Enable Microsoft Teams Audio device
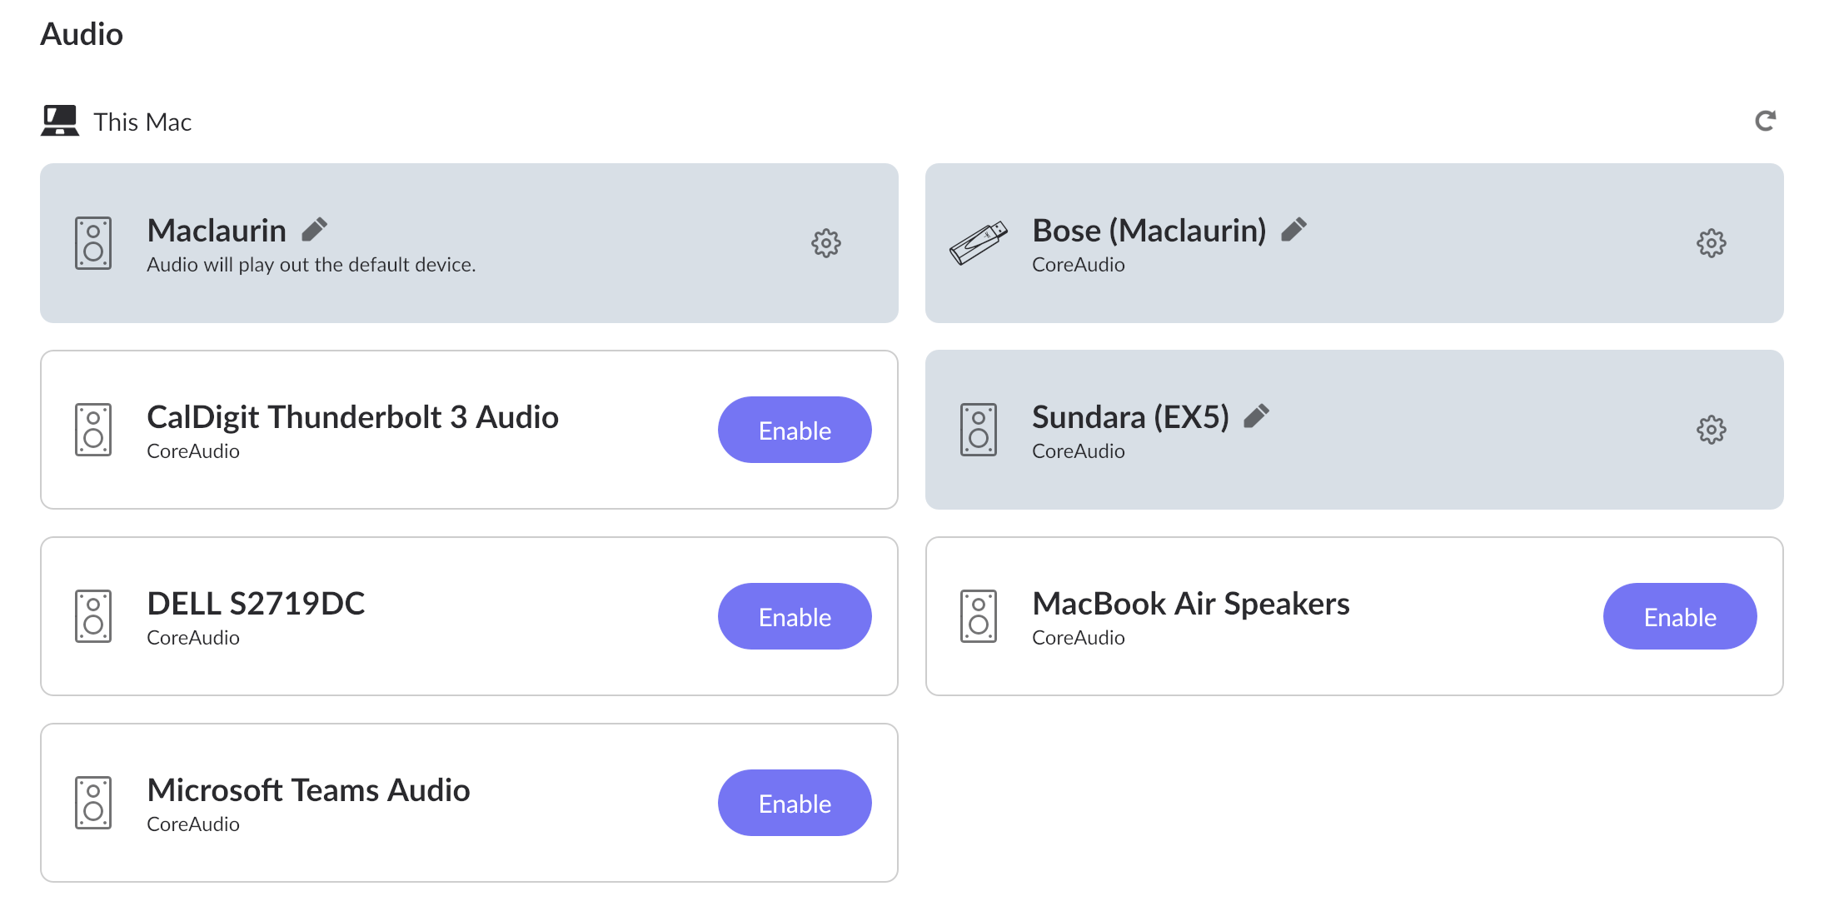 (795, 803)
